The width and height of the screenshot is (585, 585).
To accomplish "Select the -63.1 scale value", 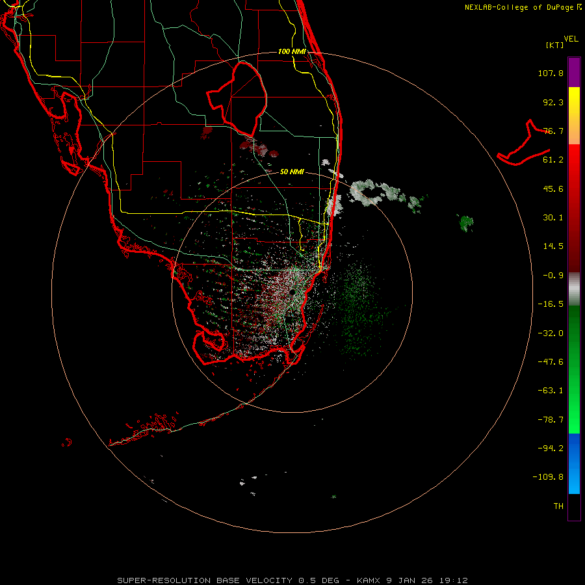I will (551, 391).
